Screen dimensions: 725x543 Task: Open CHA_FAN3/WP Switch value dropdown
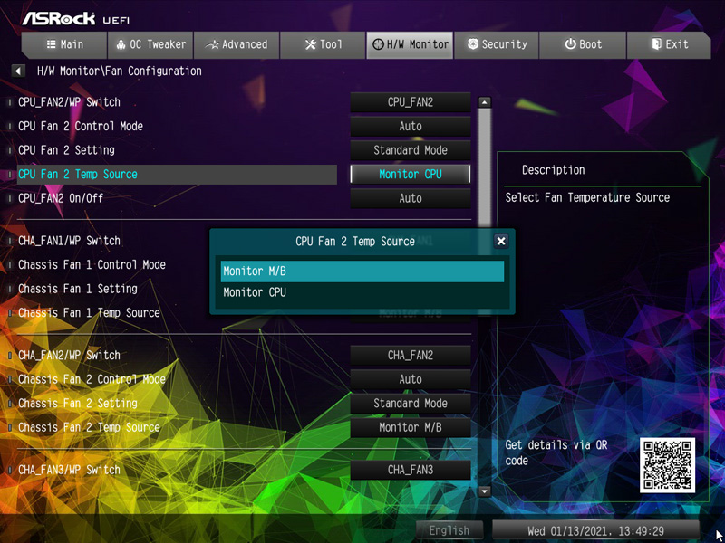pos(411,470)
